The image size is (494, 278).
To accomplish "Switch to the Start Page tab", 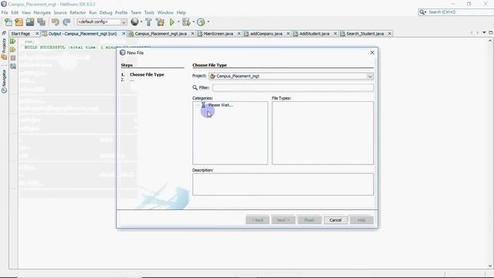I will point(21,33).
